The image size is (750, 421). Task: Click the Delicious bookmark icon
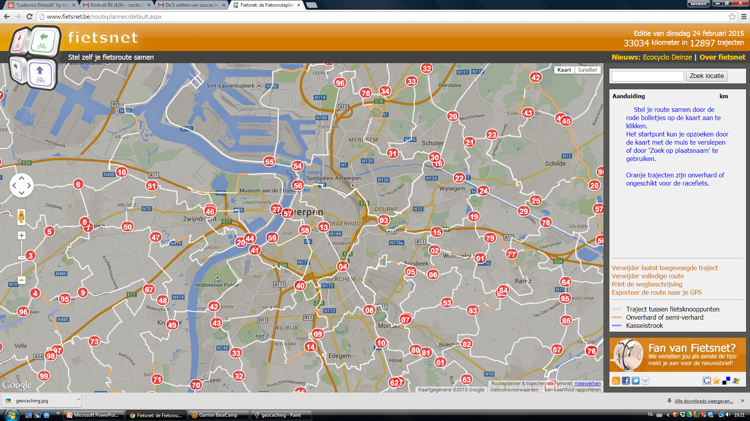(x=726, y=381)
